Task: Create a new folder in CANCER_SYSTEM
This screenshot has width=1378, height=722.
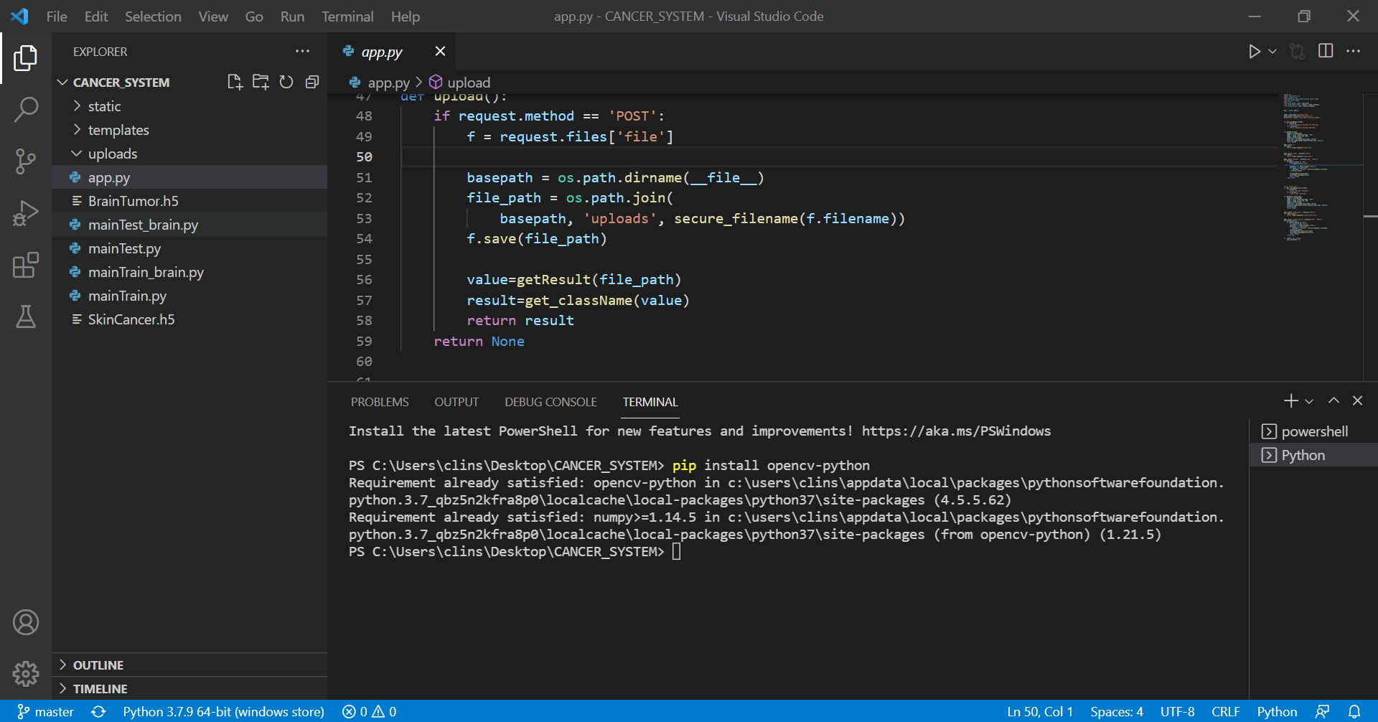Action: coord(261,82)
